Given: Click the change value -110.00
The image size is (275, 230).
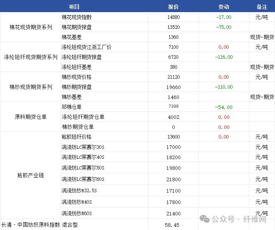Looking at the screenshot, I should (224, 87).
